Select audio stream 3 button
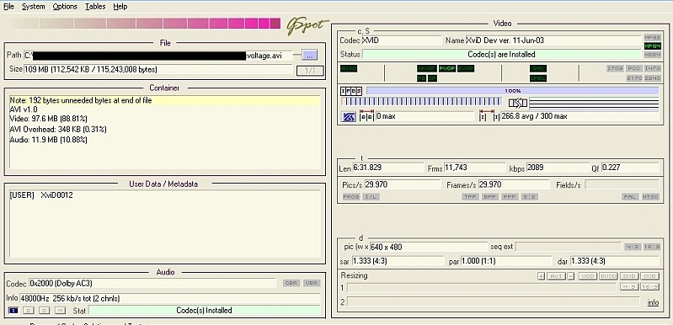 coord(44,311)
